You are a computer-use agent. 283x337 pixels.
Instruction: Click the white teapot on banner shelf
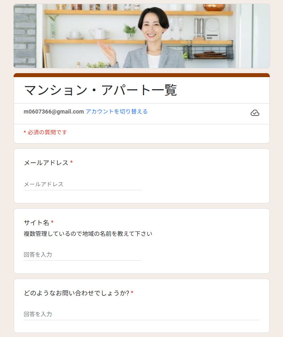click(x=99, y=34)
